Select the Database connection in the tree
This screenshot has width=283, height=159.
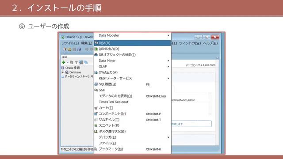(x=75, y=72)
